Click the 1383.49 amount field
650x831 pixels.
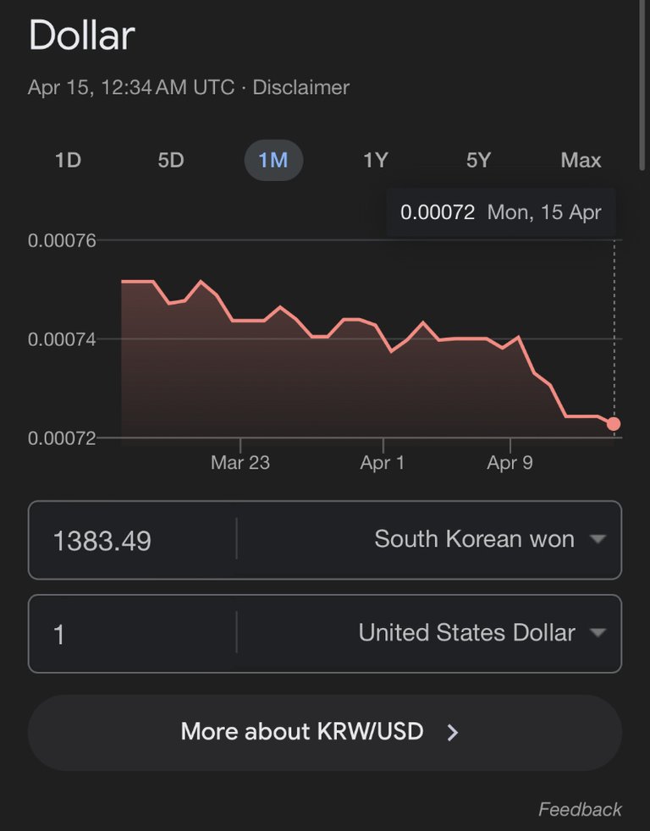[131, 541]
